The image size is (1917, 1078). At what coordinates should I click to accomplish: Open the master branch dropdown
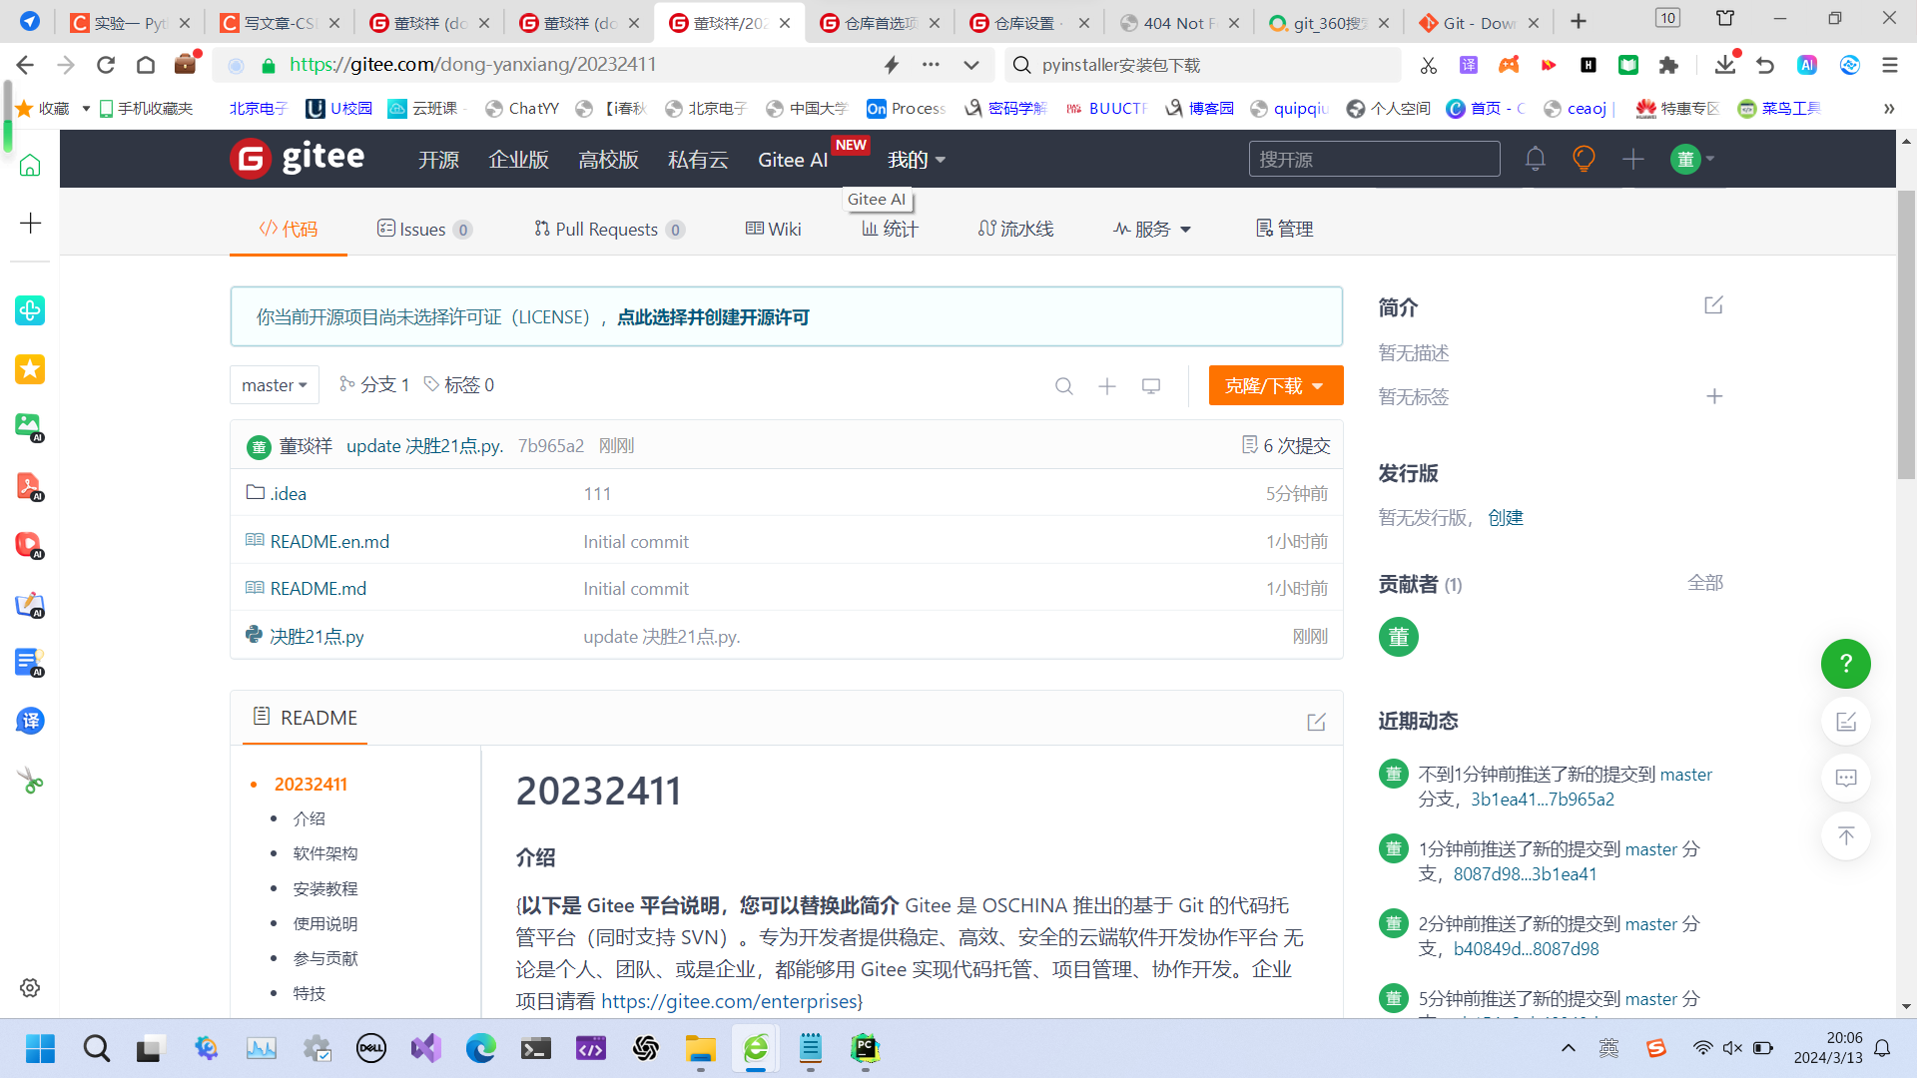[275, 385]
